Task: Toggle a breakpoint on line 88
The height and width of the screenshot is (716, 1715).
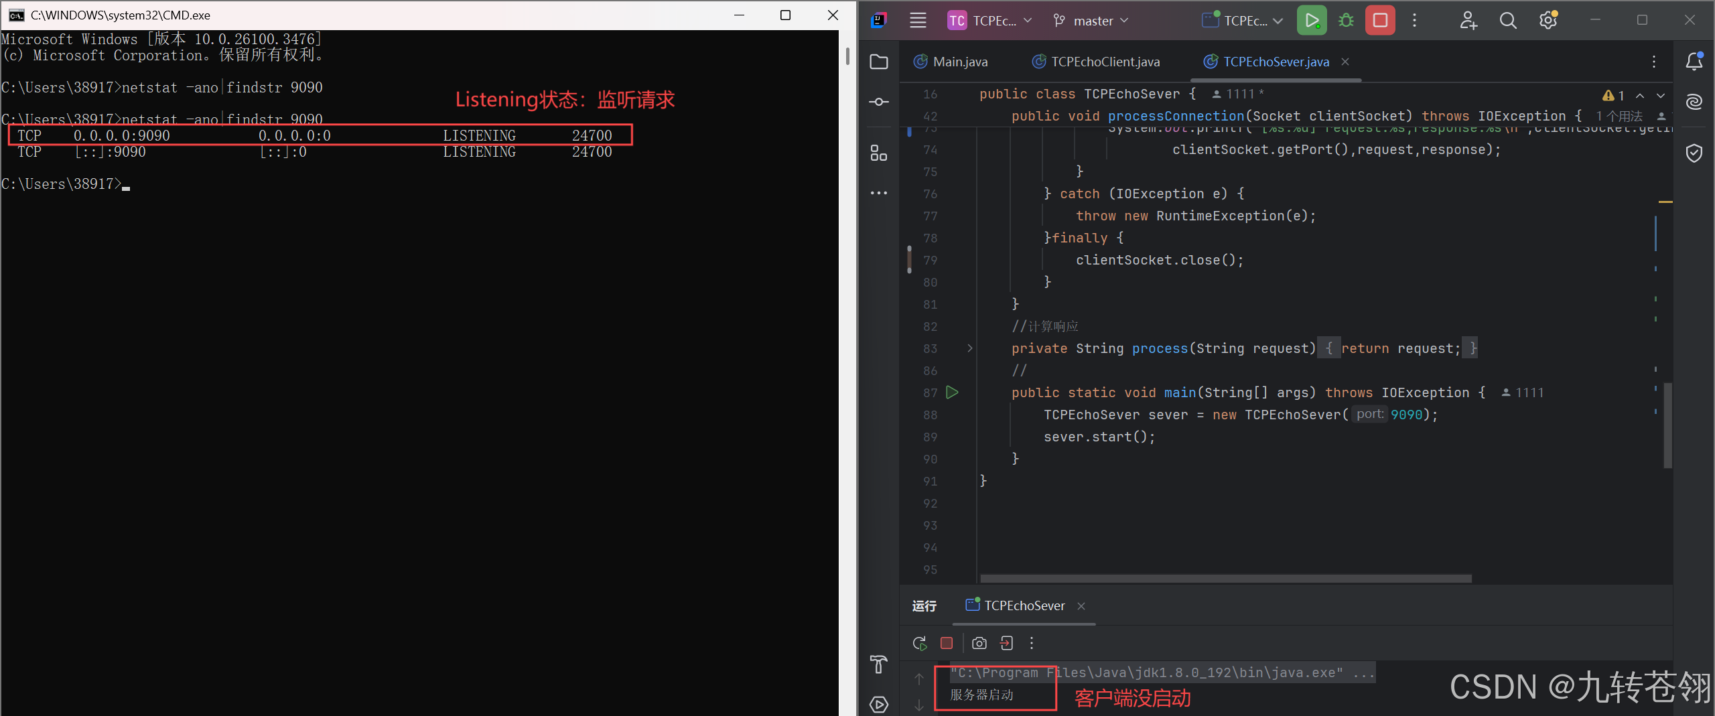Action: point(930,415)
